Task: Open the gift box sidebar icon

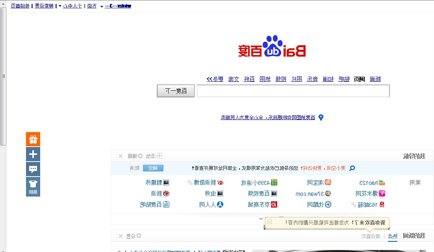Action: (33, 139)
